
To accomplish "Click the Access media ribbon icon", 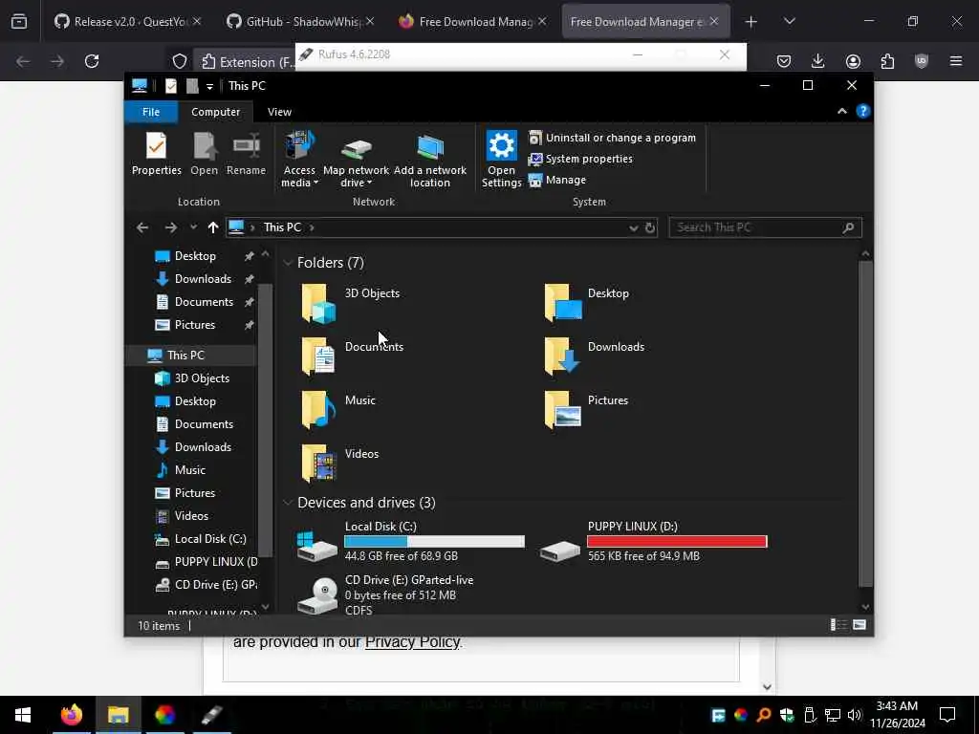I will [x=299, y=160].
